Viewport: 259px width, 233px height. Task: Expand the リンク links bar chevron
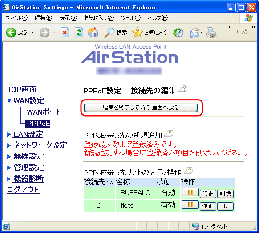click(253, 27)
